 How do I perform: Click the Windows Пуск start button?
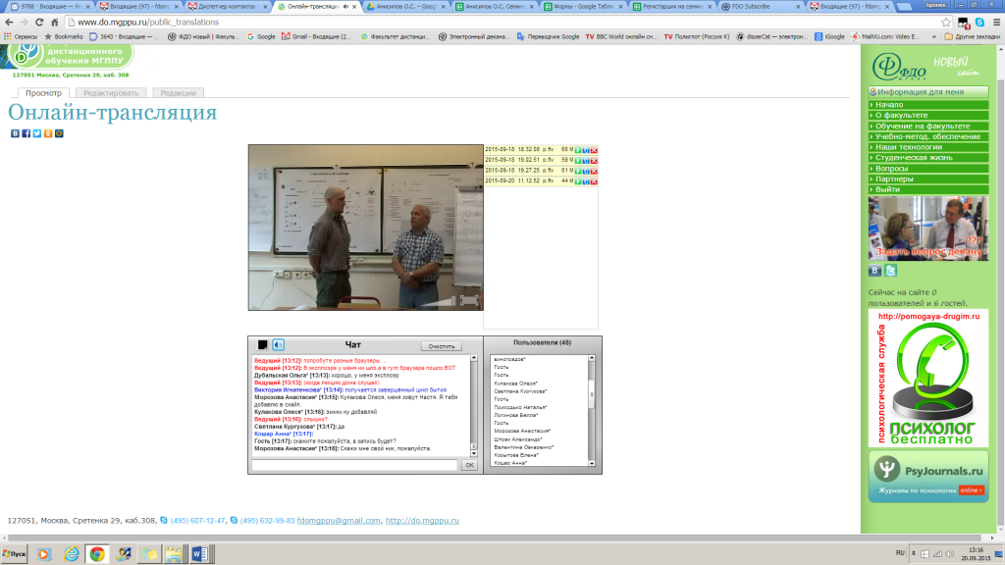point(15,554)
